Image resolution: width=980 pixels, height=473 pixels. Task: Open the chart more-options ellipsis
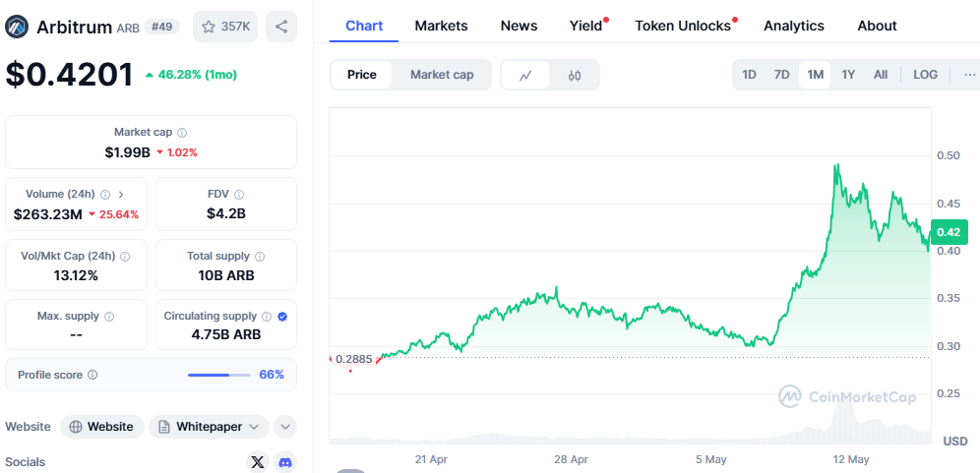pos(969,75)
